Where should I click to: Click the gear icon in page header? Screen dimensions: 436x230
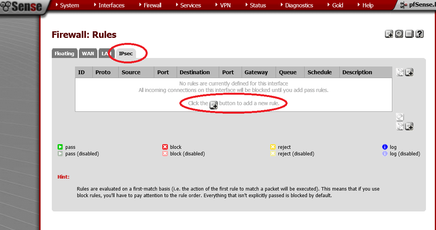pyautogui.click(x=399, y=34)
